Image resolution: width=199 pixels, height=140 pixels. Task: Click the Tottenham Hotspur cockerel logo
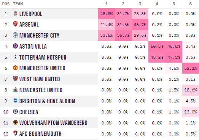click(15, 57)
